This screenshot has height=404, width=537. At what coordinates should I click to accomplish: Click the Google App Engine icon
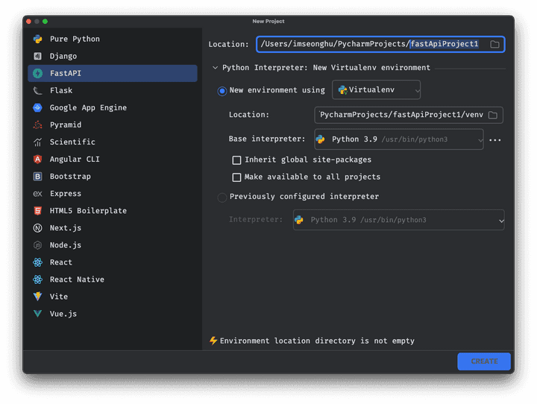click(x=38, y=107)
